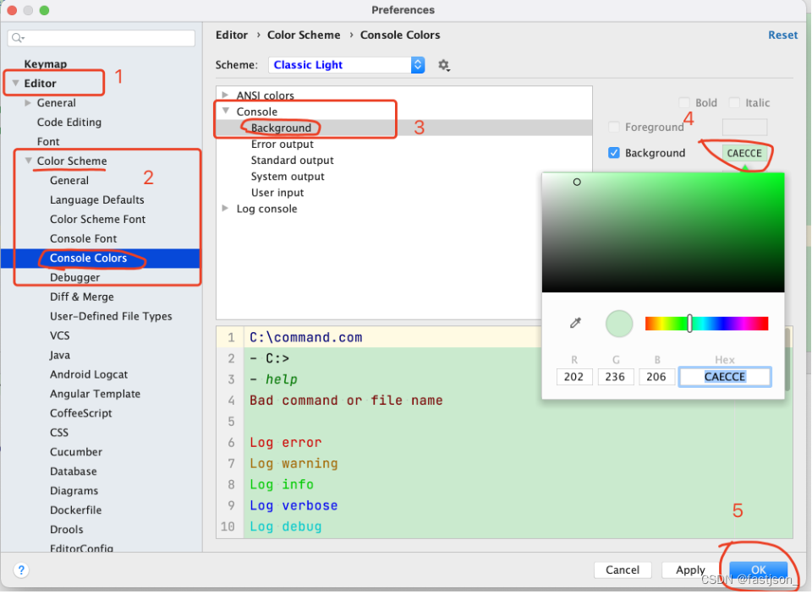Screen dimensions: 812x594
Task: Click the R value field 202
Action: coord(573,377)
